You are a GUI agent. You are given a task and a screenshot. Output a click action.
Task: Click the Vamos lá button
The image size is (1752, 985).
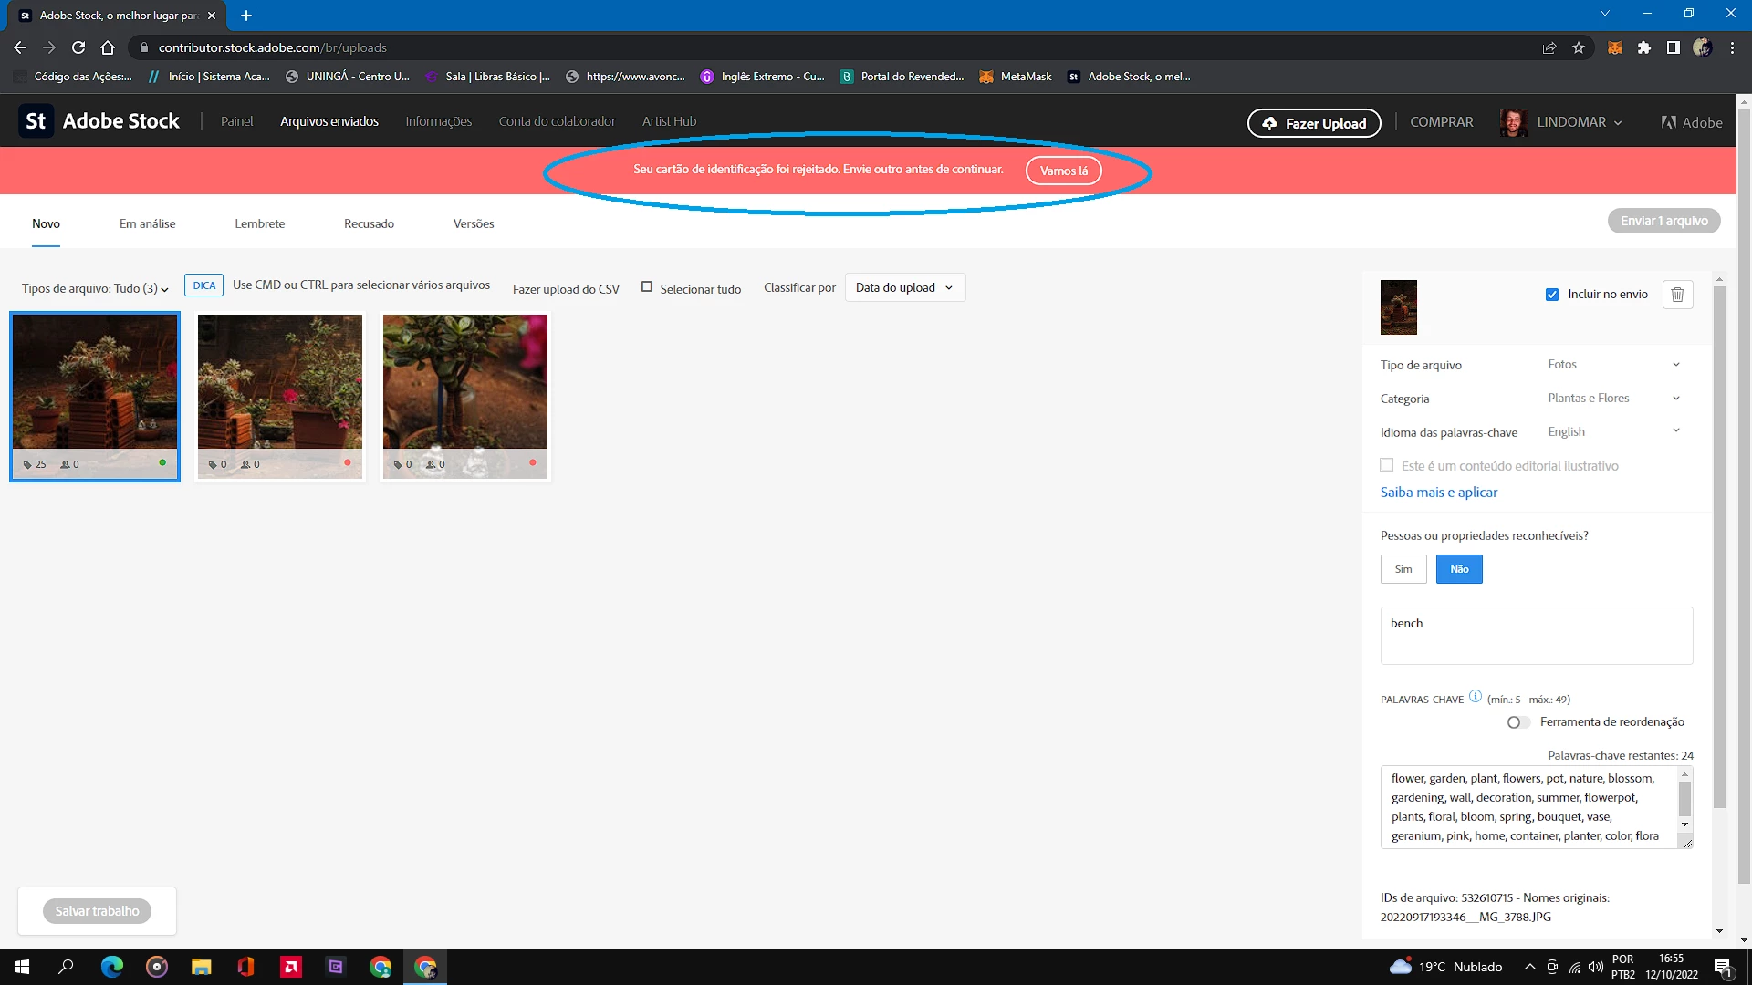point(1063,171)
